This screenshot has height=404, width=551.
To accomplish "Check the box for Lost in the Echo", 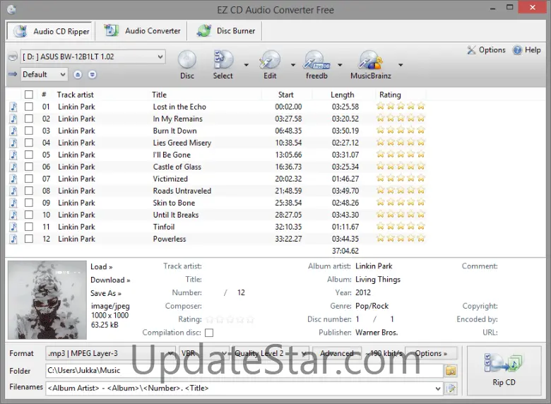I will 29,107.
